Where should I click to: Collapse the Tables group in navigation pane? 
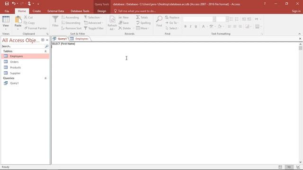[45, 51]
